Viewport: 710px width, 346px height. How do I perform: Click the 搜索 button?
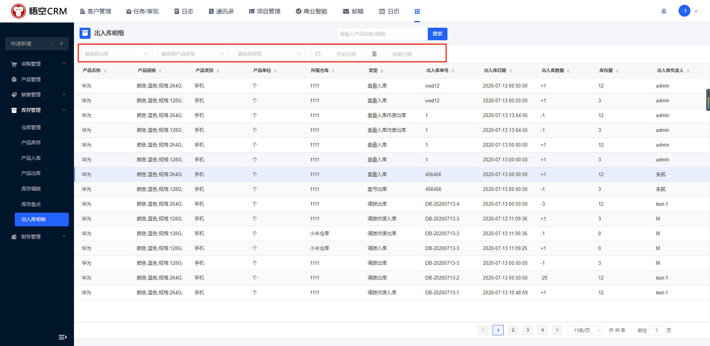437,34
